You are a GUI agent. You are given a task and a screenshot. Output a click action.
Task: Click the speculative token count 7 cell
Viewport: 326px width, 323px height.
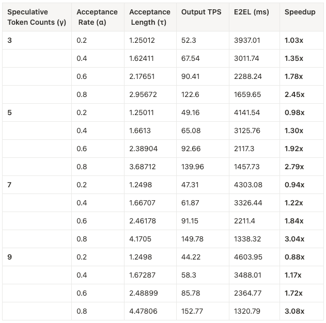(10, 185)
